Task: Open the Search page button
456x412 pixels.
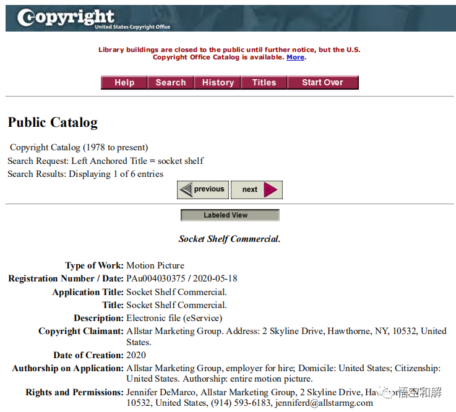Action: (x=170, y=82)
